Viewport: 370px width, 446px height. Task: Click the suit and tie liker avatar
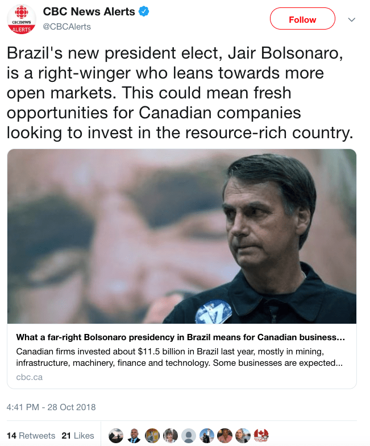click(134, 435)
